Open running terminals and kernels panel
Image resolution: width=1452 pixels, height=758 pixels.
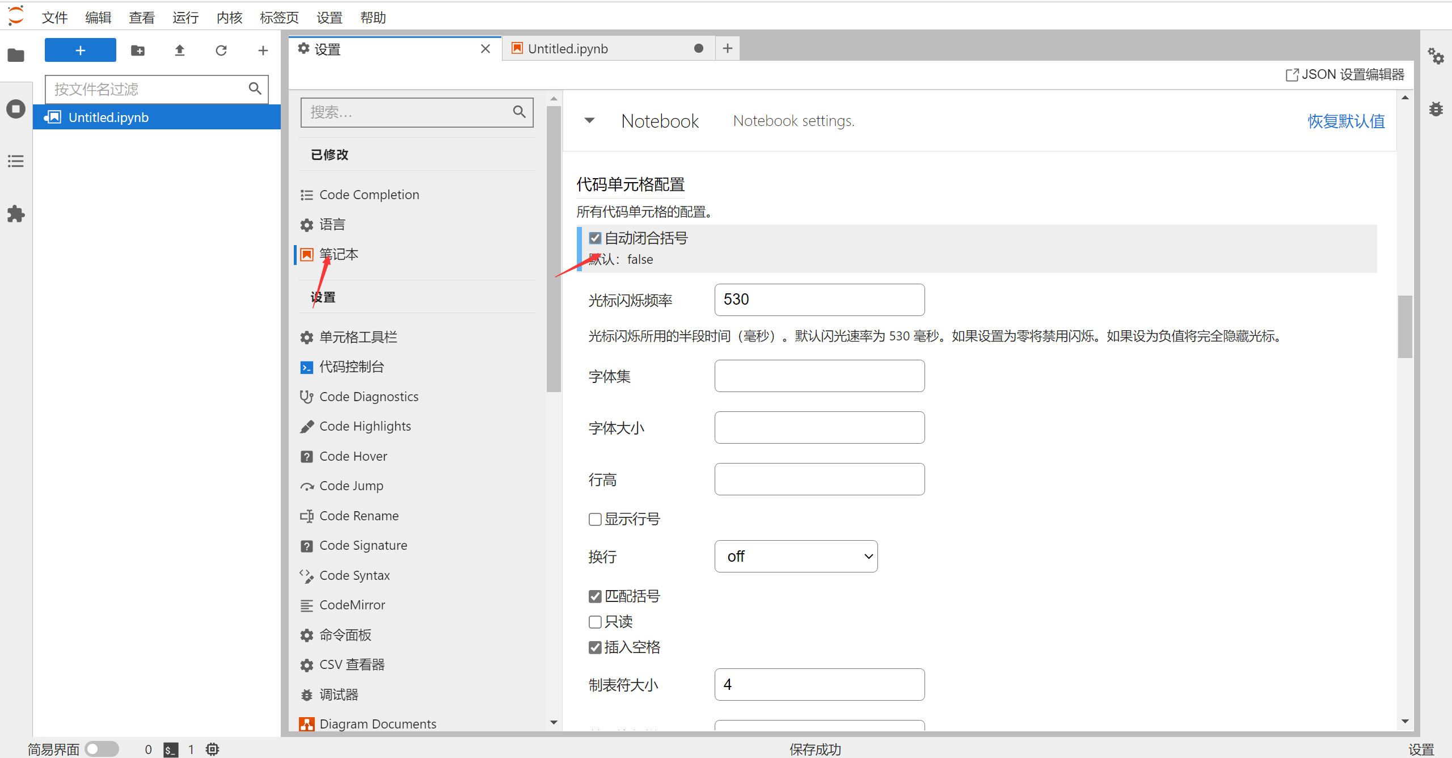pyautogui.click(x=16, y=109)
